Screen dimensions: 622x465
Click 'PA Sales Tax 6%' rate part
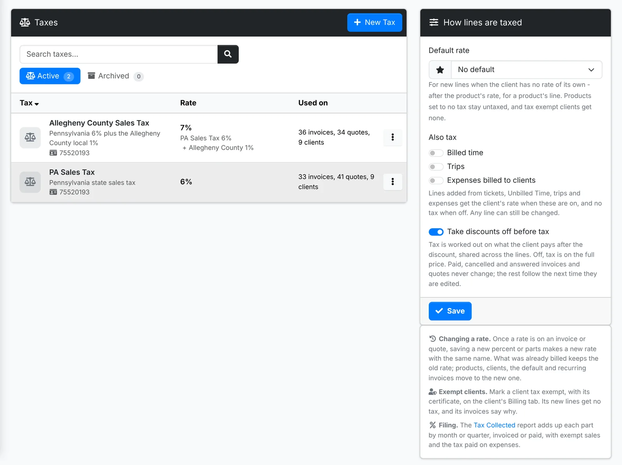(206, 138)
